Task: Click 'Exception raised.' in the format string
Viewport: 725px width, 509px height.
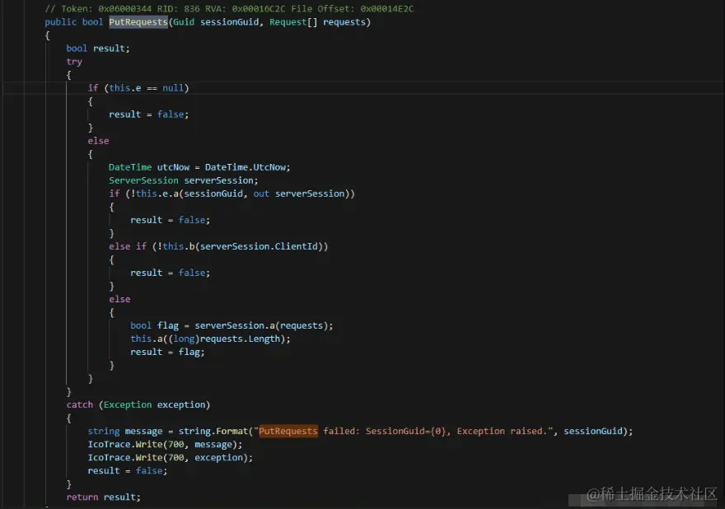Action: click(x=502, y=432)
